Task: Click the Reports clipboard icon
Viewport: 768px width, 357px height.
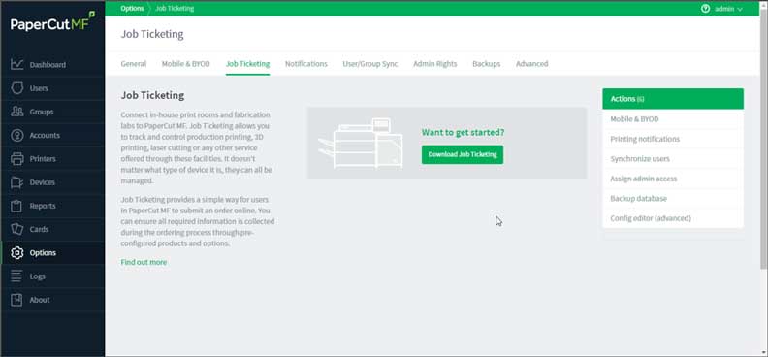Action: click(x=17, y=206)
